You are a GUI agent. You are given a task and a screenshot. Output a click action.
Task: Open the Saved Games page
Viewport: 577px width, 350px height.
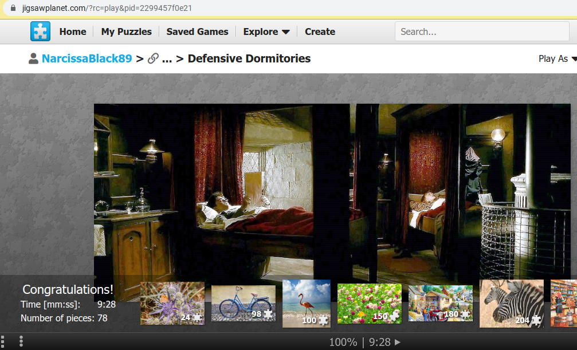(x=197, y=32)
